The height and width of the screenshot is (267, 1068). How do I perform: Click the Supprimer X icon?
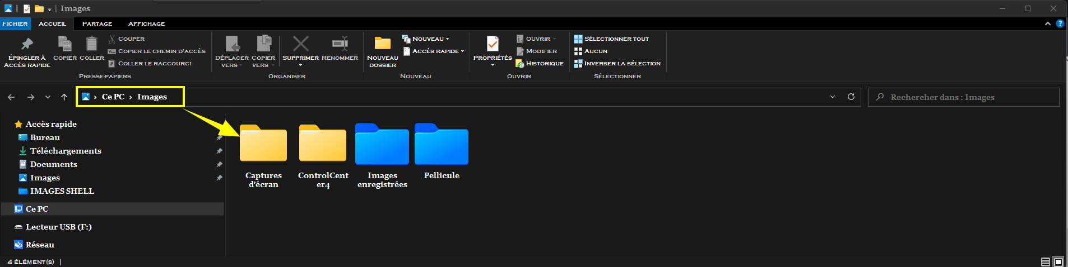click(301, 44)
